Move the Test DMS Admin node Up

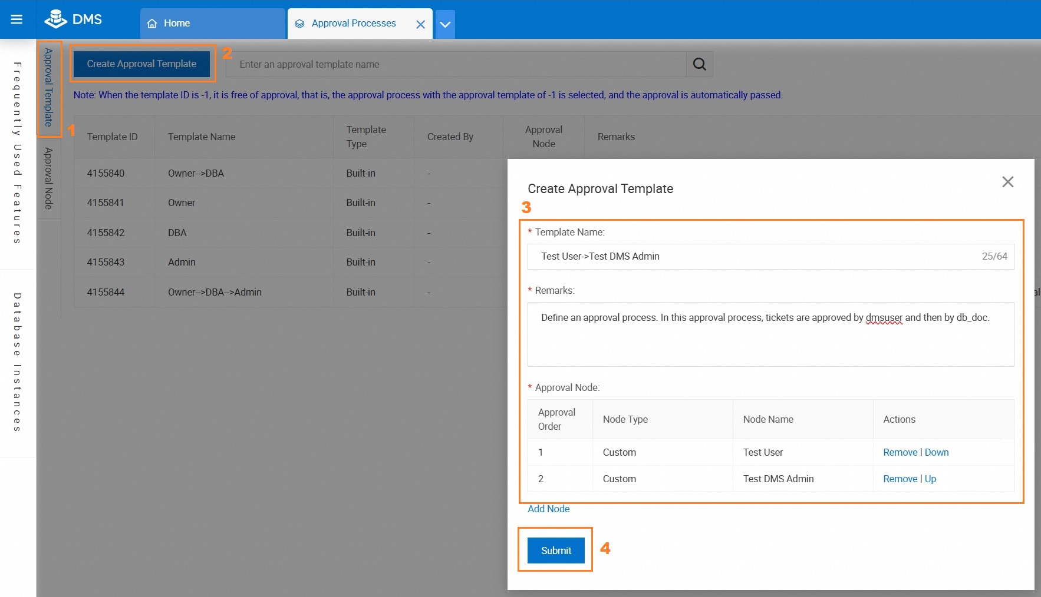tap(930, 479)
